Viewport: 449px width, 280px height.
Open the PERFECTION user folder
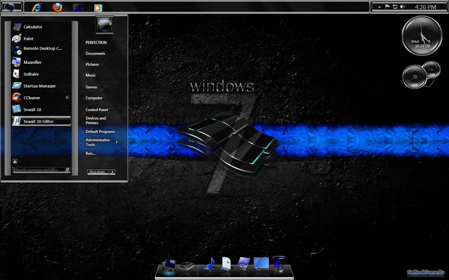tap(96, 43)
